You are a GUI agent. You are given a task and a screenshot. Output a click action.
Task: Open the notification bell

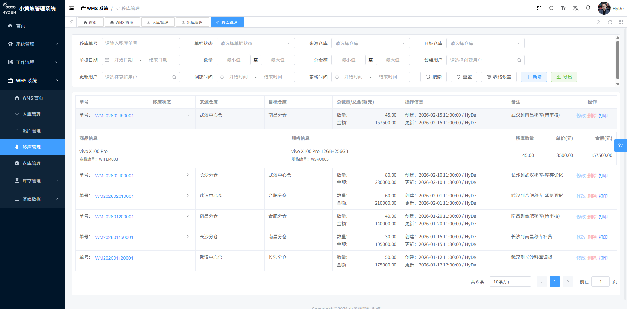pos(588,8)
